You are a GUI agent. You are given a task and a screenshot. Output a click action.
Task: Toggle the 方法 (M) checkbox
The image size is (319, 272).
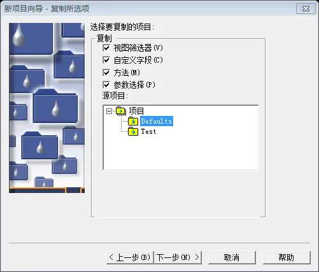[106, 73]
